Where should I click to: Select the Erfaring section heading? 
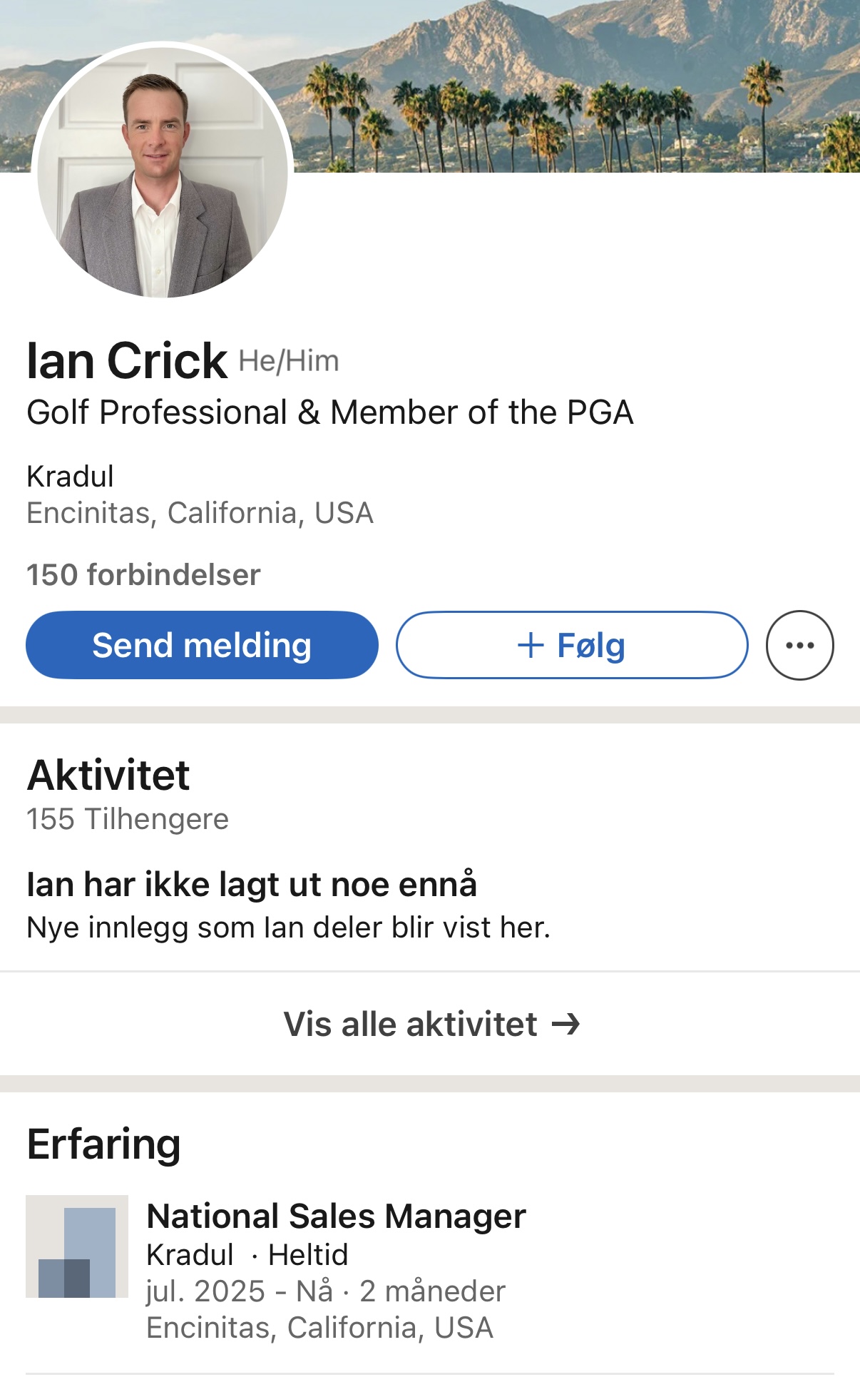pos(103,1144)
